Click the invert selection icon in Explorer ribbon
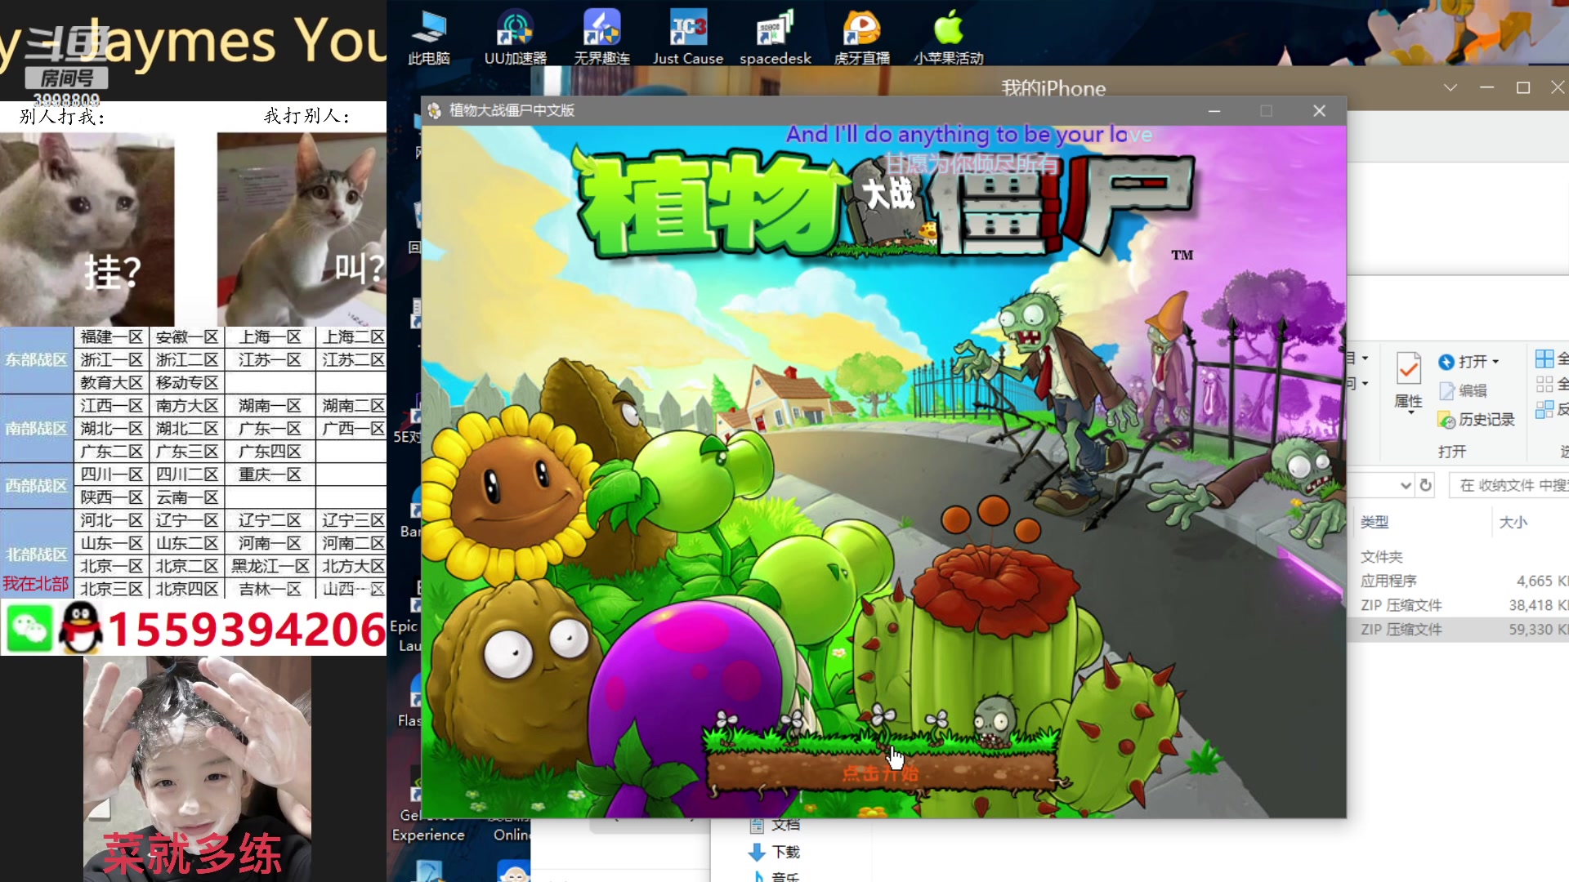This screenshot has height=882, width=1569. click(x=1544, y=409)
